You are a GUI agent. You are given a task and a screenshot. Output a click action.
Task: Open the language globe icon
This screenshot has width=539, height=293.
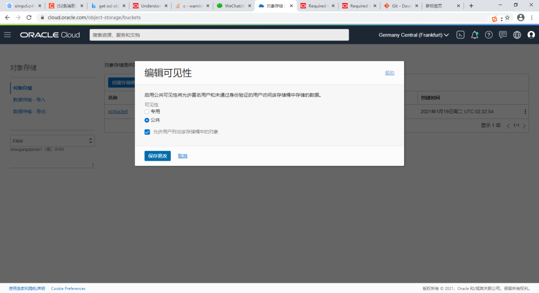(x=517, y=35)
